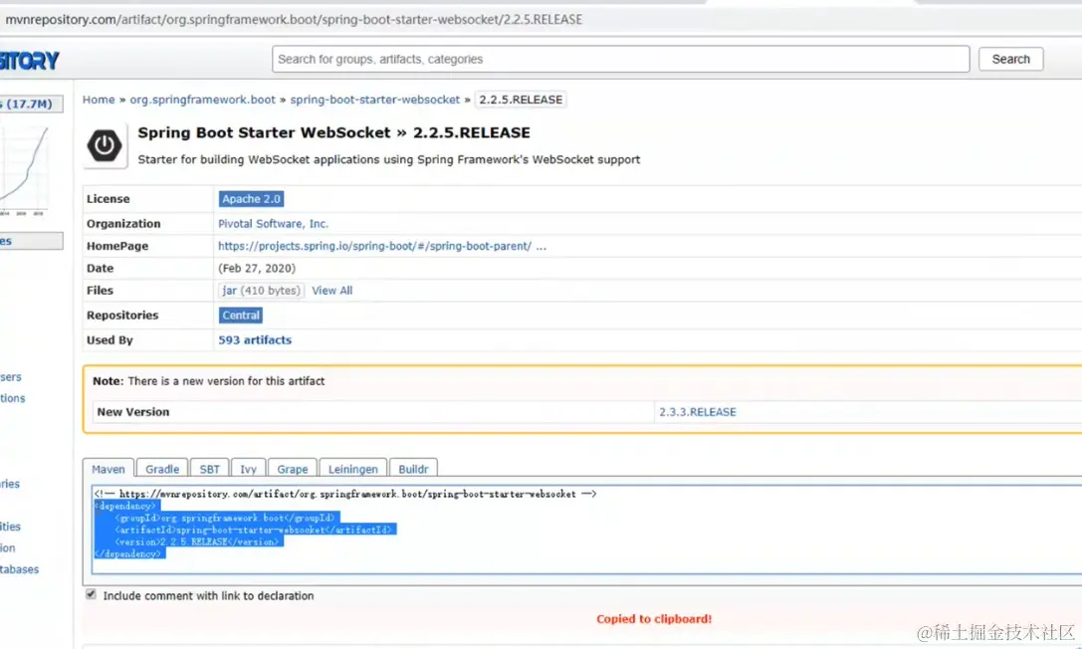Image resolution: width=1082 pixels, height=649 pixels.
Task: Click the Date value Feb 27, 2020
Action: (x=257, y=269)
